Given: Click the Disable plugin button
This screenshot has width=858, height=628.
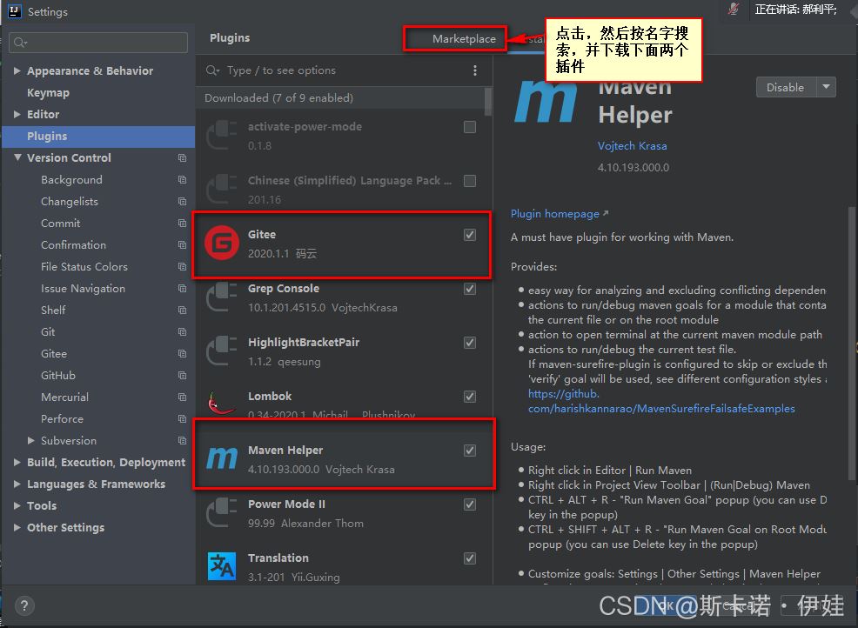Looking at the screenshot, I should (786, 87).
